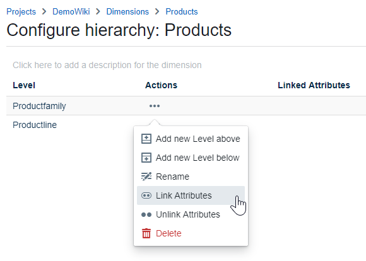Click the red Delete trash icon
The image size is (366, 261).
(146, 233)
